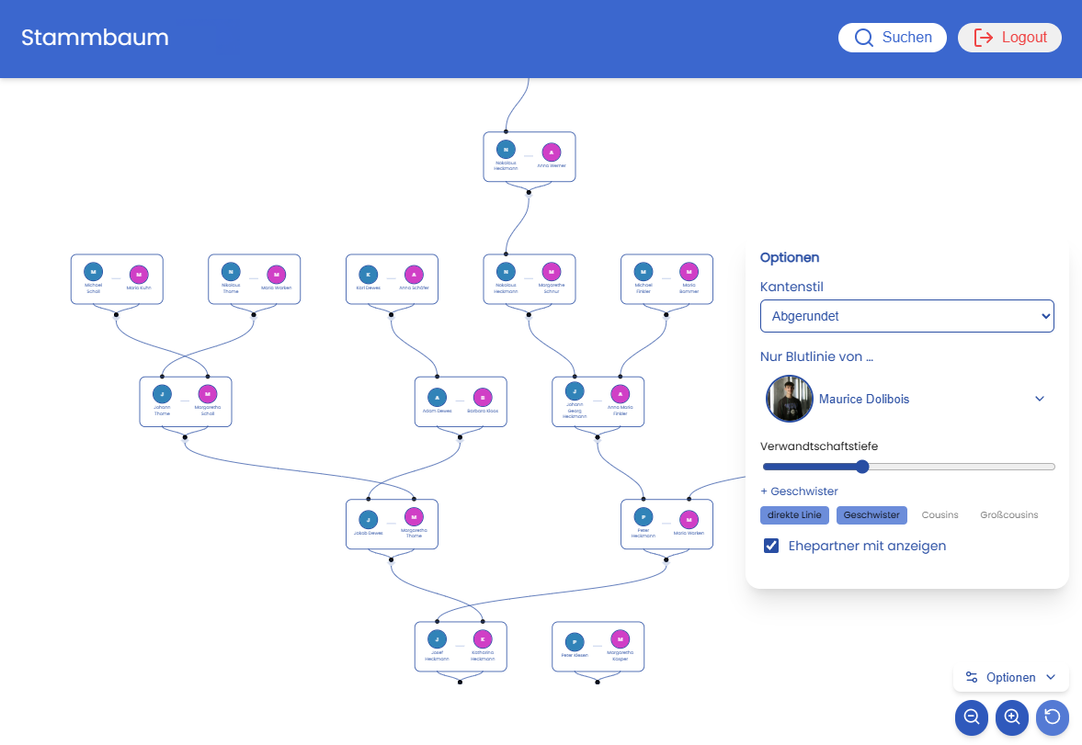Switch to the Cousins filter option
The height and width of the screenshot is (745, 1082).
coord(940,515)
